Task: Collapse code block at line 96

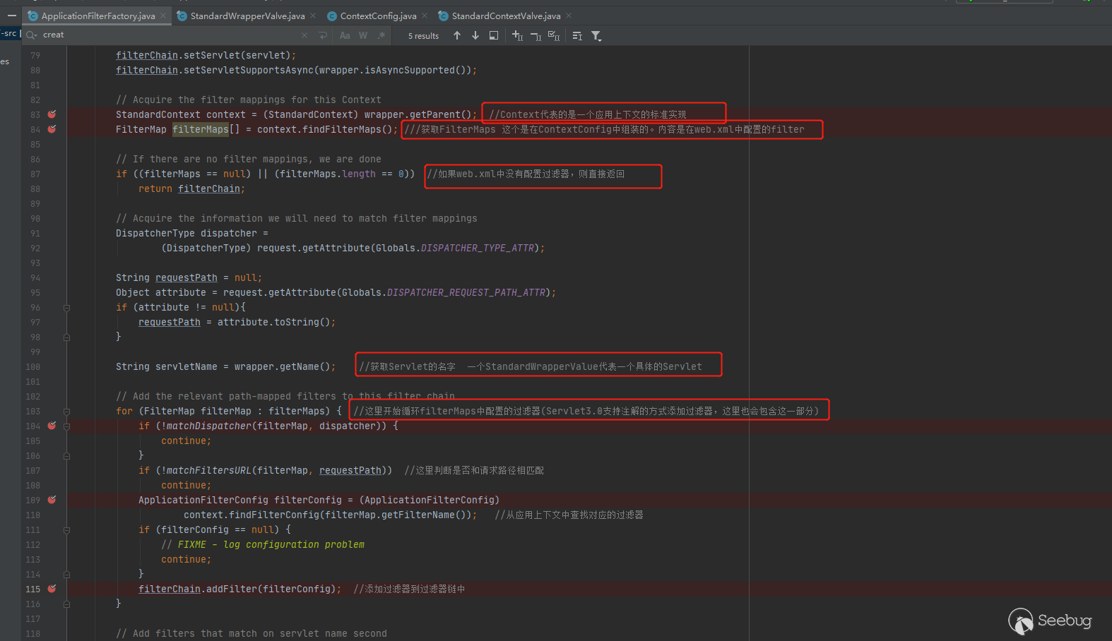Action: pyautogui.click(x=66, y=308)
